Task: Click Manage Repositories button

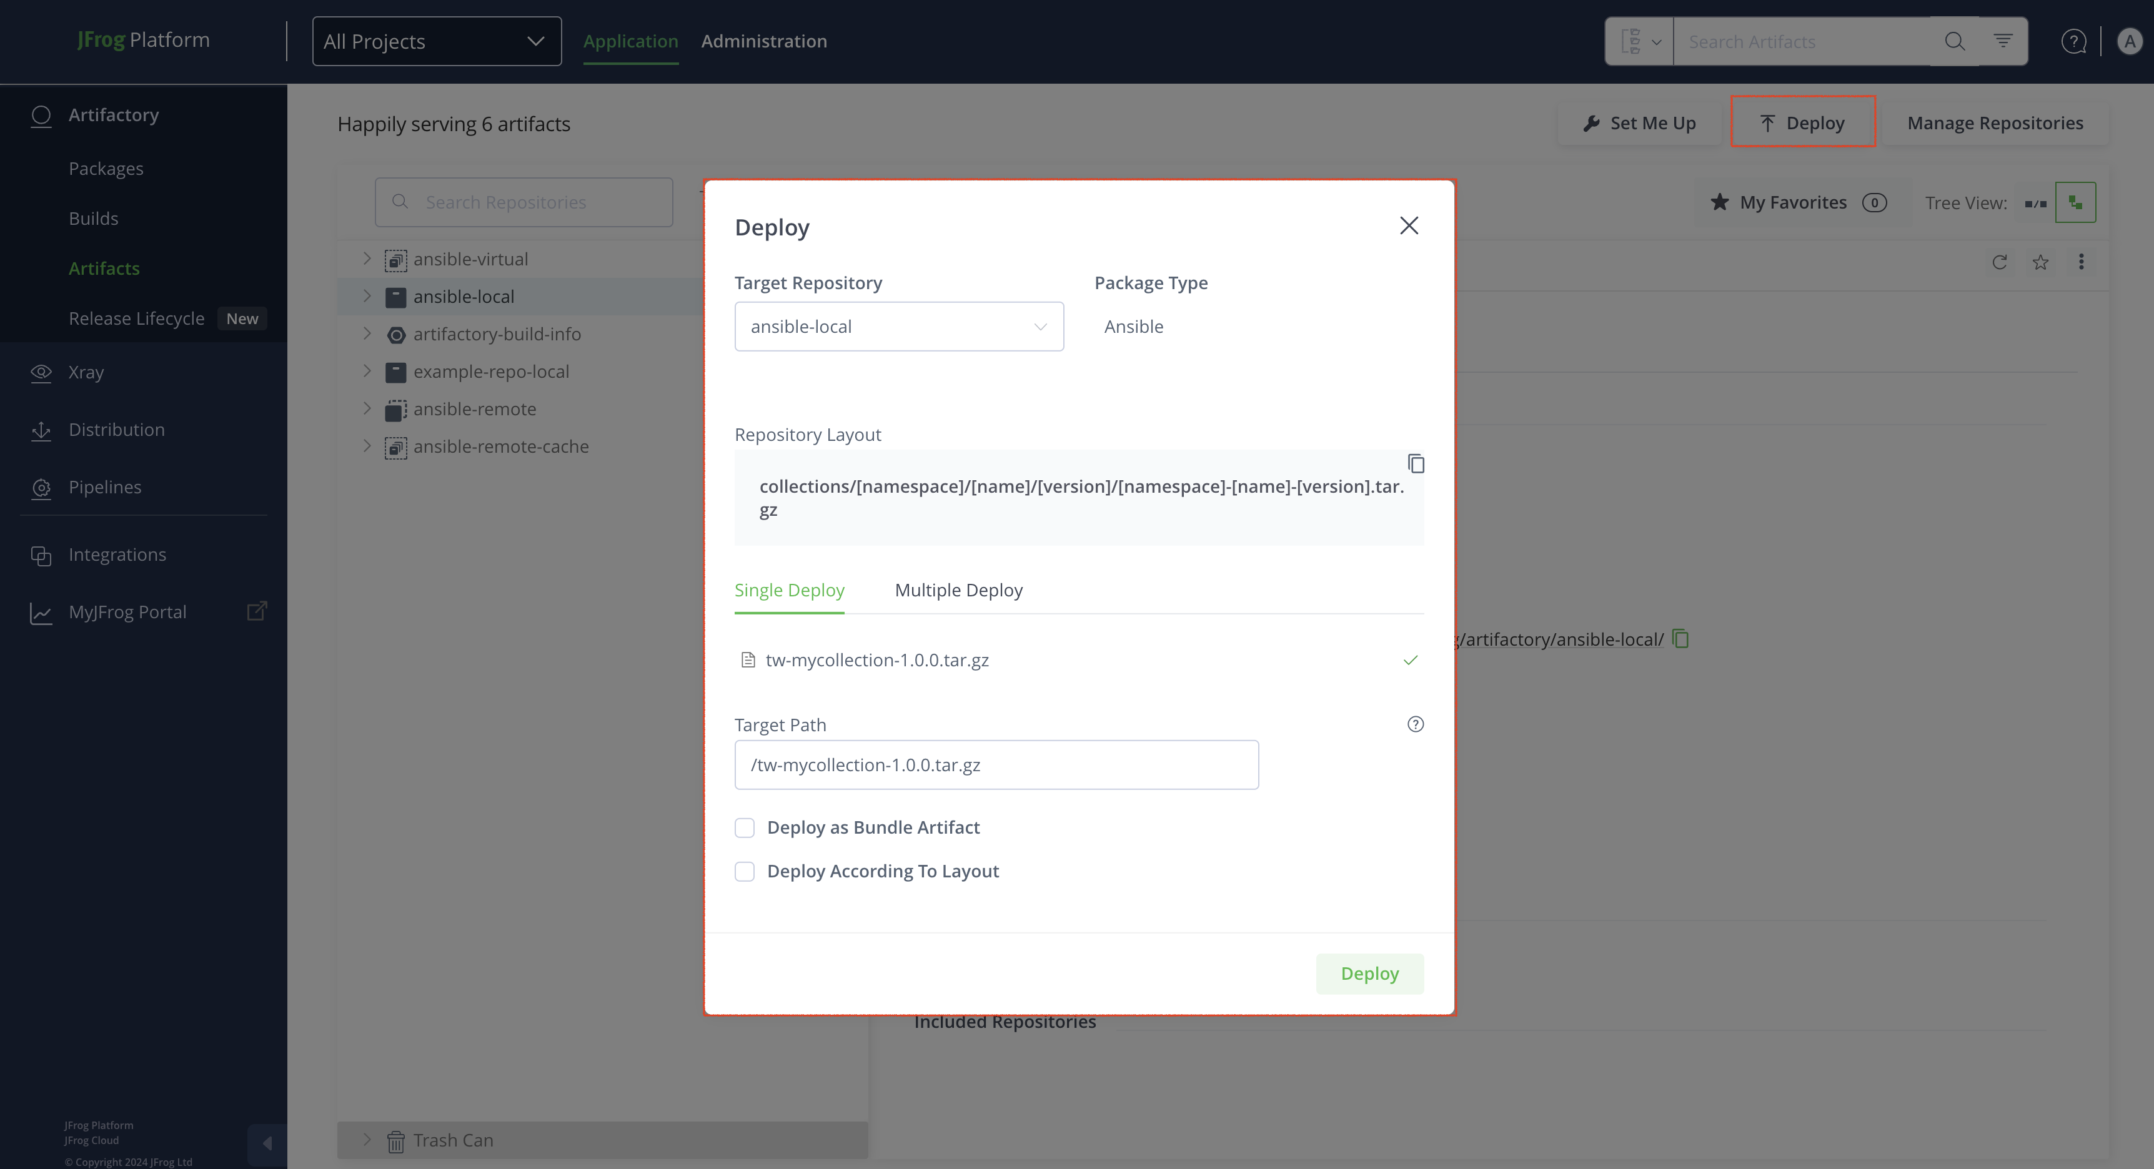Action: [x=1994, y=123]
